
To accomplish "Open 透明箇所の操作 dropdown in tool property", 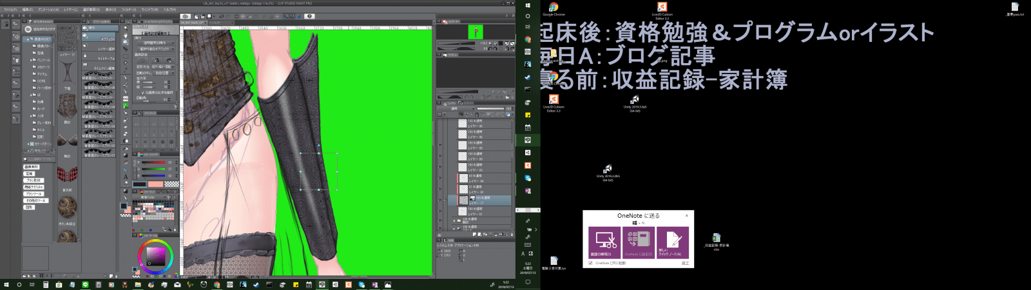I will click(155, 43).
